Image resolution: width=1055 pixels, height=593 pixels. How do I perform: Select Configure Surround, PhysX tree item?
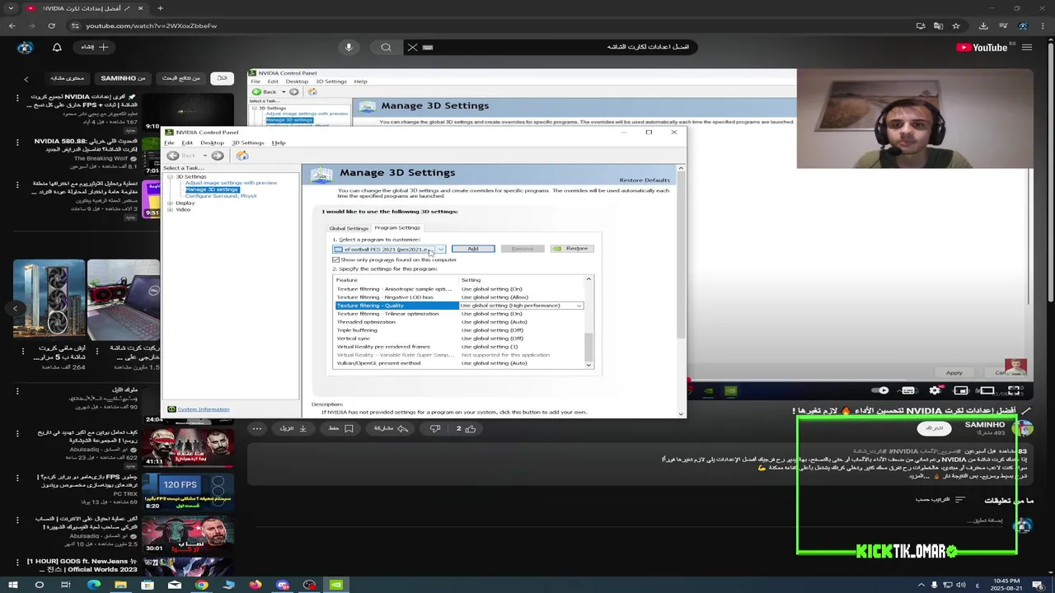pyautogui.click(x=221, y=196)
